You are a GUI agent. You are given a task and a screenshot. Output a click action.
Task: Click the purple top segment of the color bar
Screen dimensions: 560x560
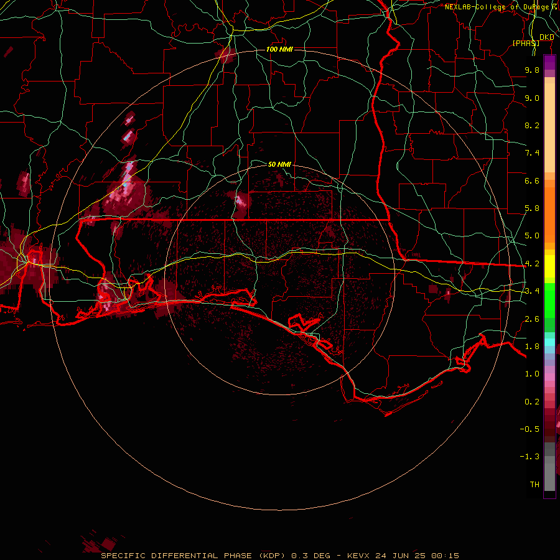click(x=549, y=62)
